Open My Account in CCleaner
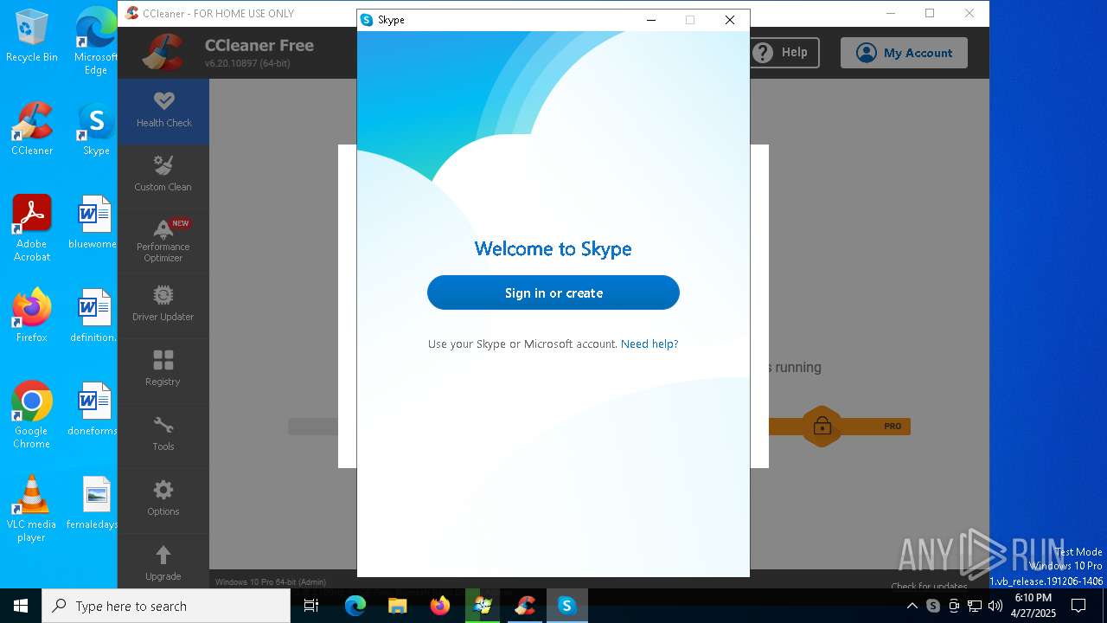 click(x=904, y=53)
